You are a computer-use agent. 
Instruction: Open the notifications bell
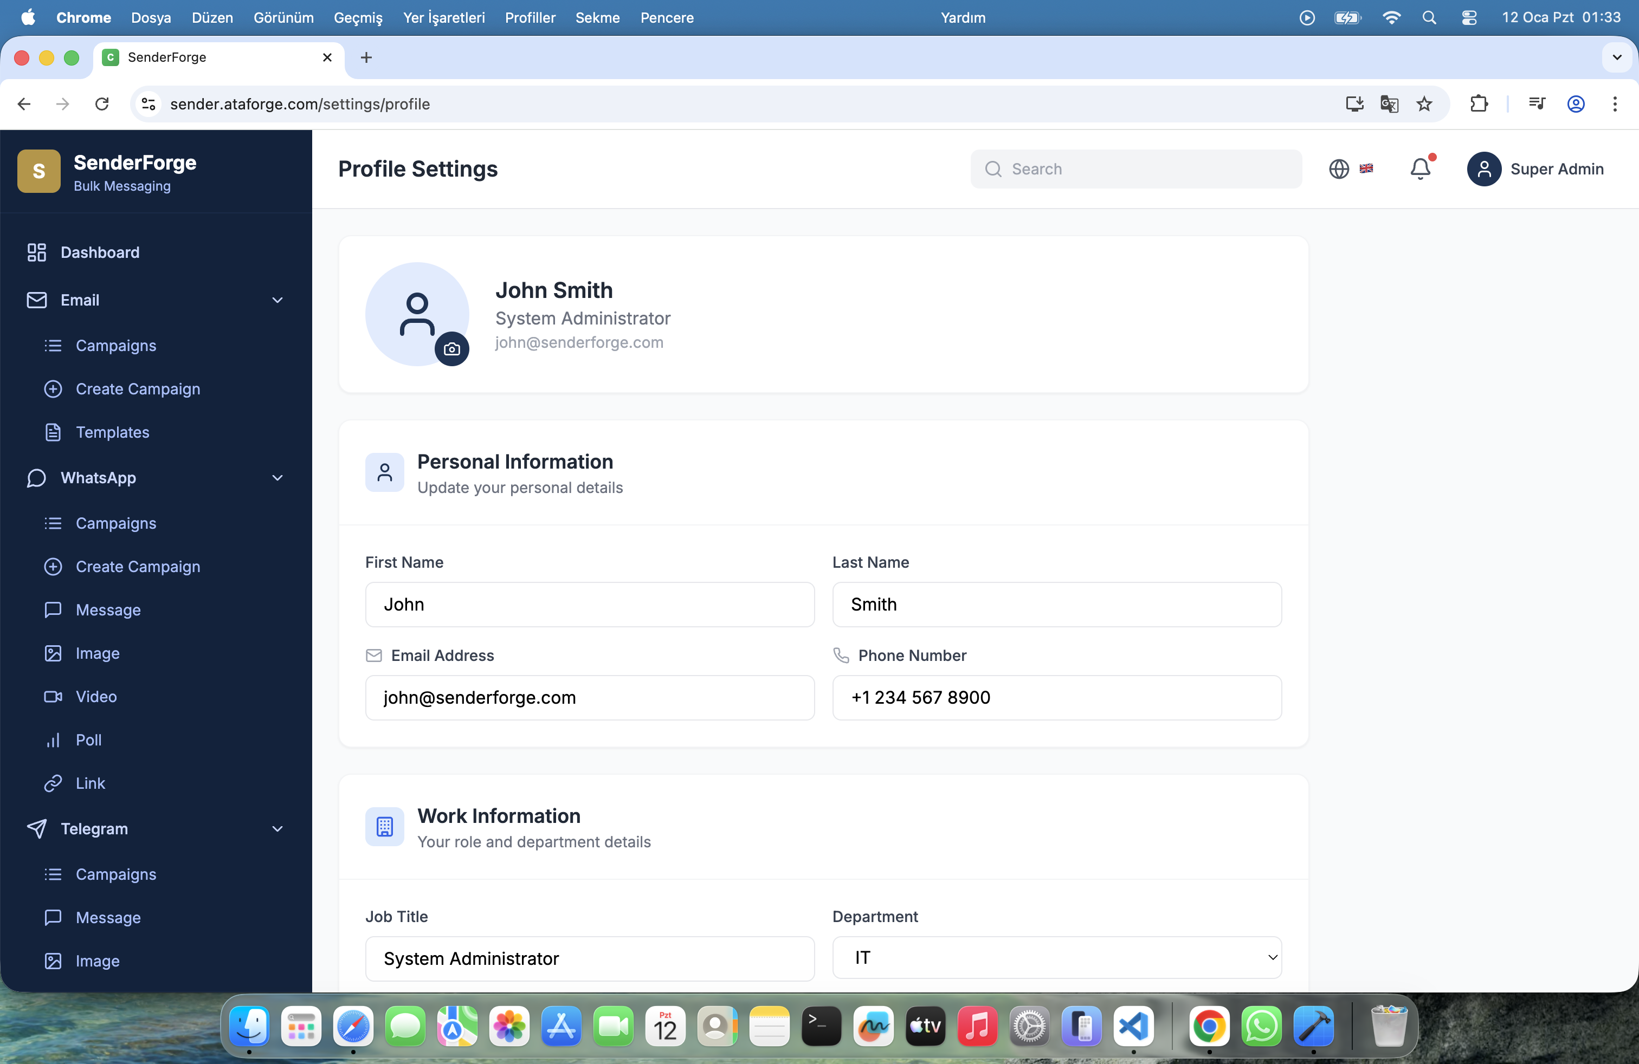(1420, 168)
